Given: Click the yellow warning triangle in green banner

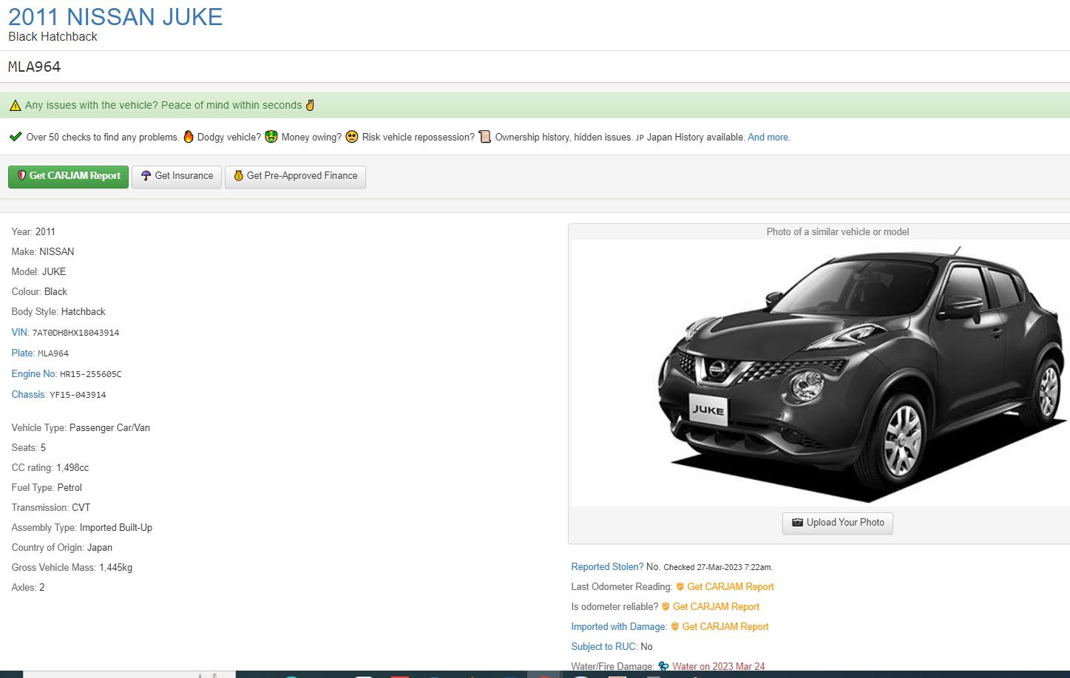Looking at the screenshot, I should (x=15, y=106).
